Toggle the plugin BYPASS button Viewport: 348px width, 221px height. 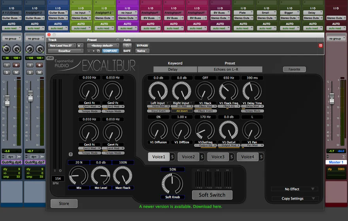[142, 46]
